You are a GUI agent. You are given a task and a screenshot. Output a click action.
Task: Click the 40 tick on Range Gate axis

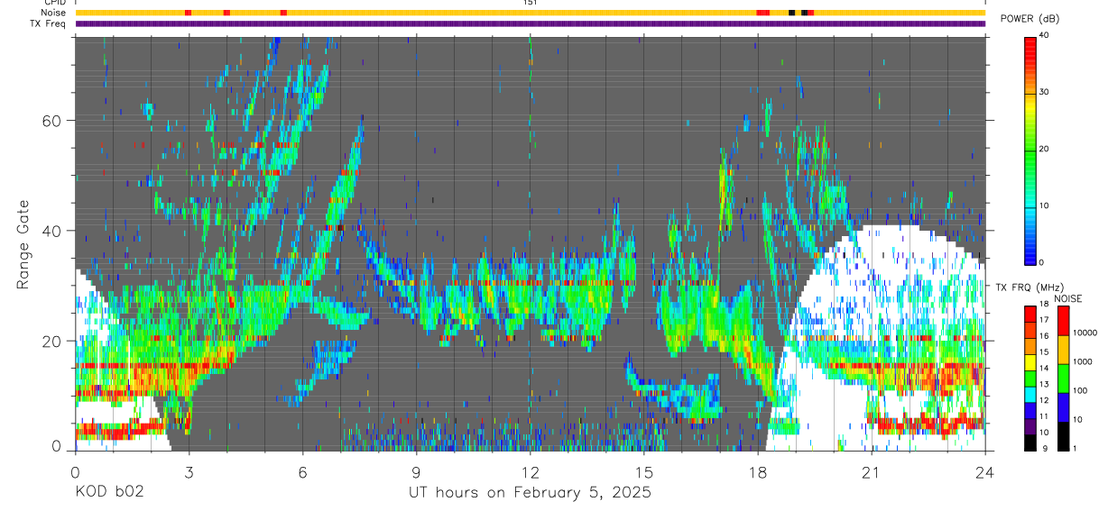pyautogui.click(x=54, y=231)
